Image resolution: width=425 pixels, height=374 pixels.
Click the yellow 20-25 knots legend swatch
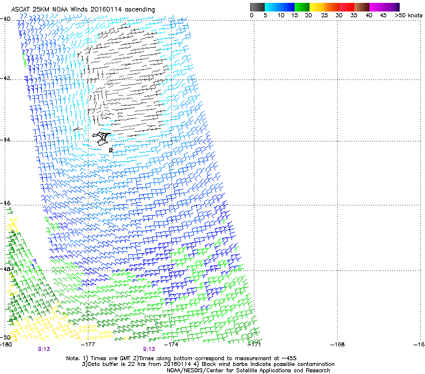[317, 7]
